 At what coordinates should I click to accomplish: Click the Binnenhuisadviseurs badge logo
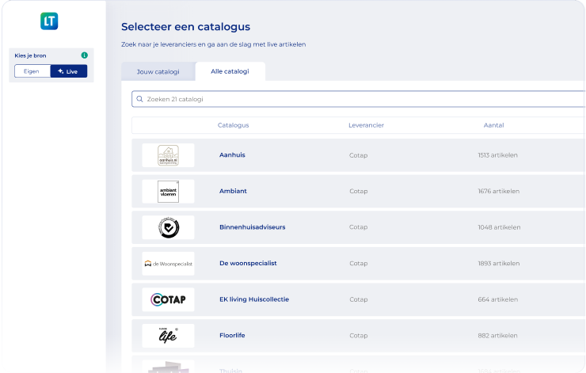click(x=168, y=227)
